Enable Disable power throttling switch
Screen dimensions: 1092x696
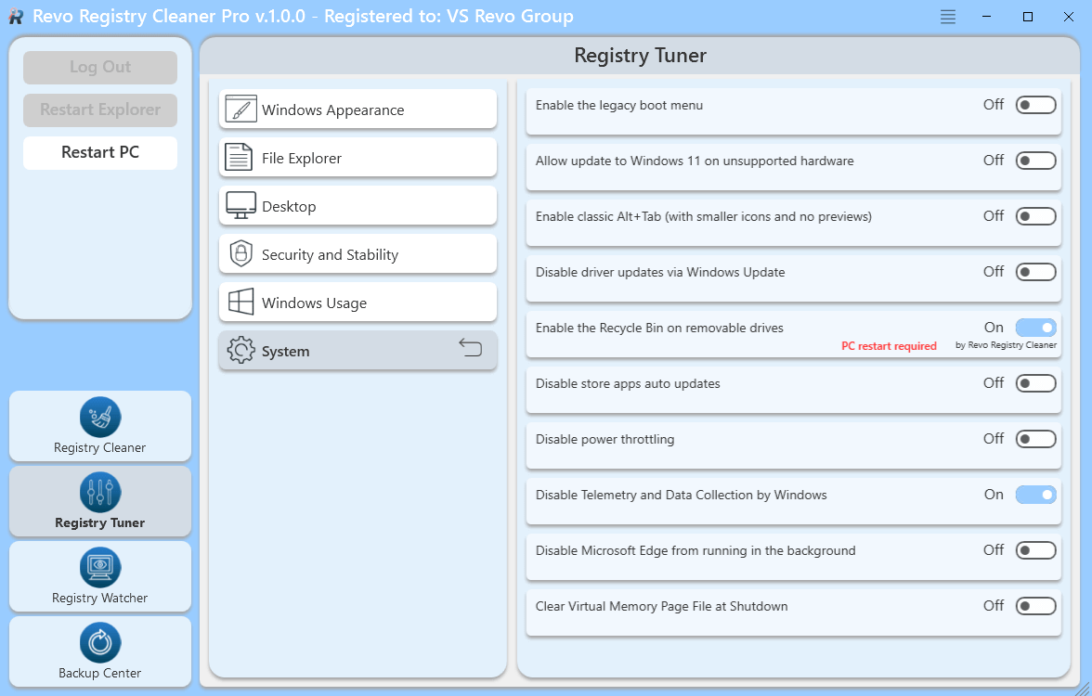[1035, 439]
